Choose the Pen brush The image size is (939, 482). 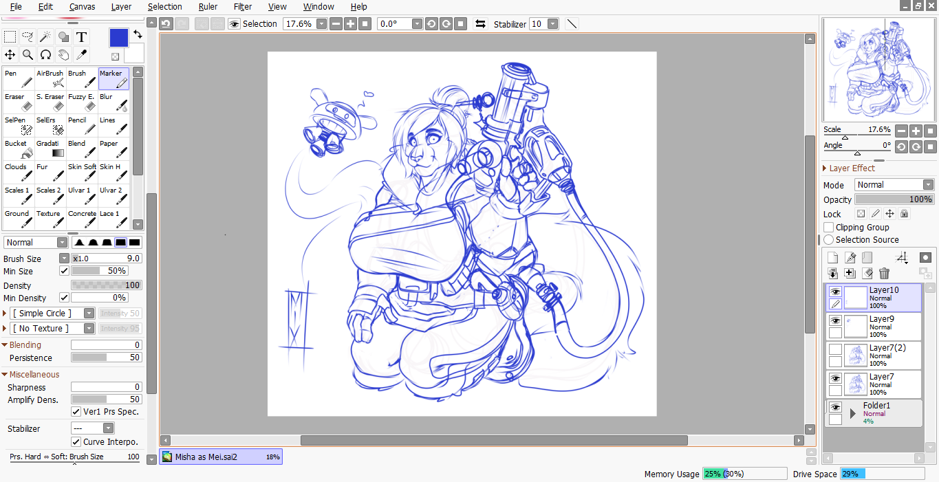[x=19, y=78]
